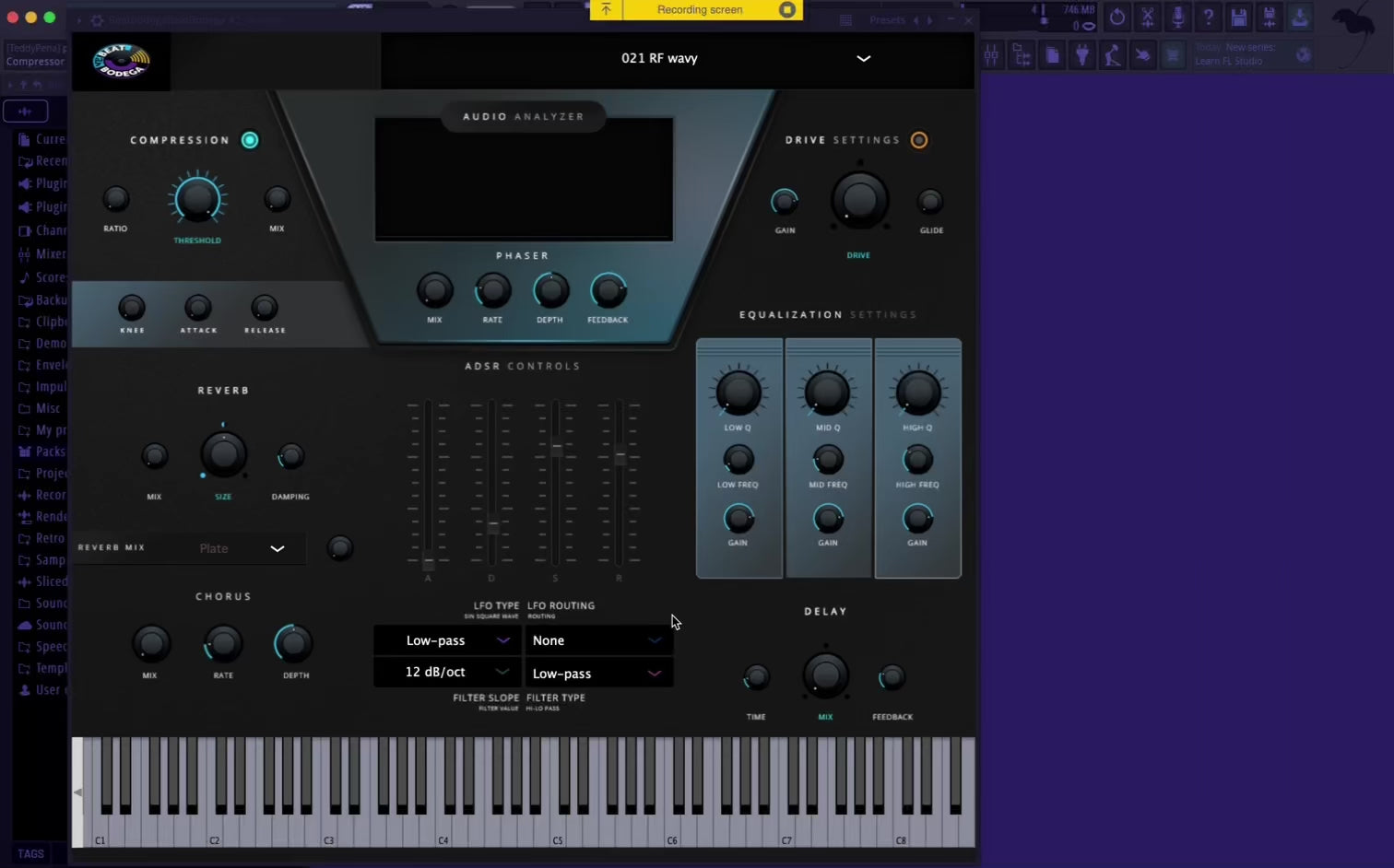Viewport: 1394px width, 868px height.
Task: Click the Drive Glide knob
Action: [930, 201]
